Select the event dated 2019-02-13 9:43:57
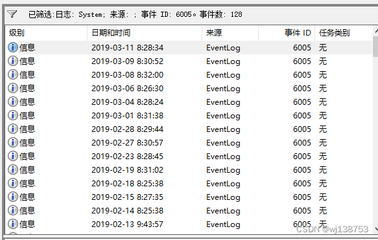 [189, 224]
